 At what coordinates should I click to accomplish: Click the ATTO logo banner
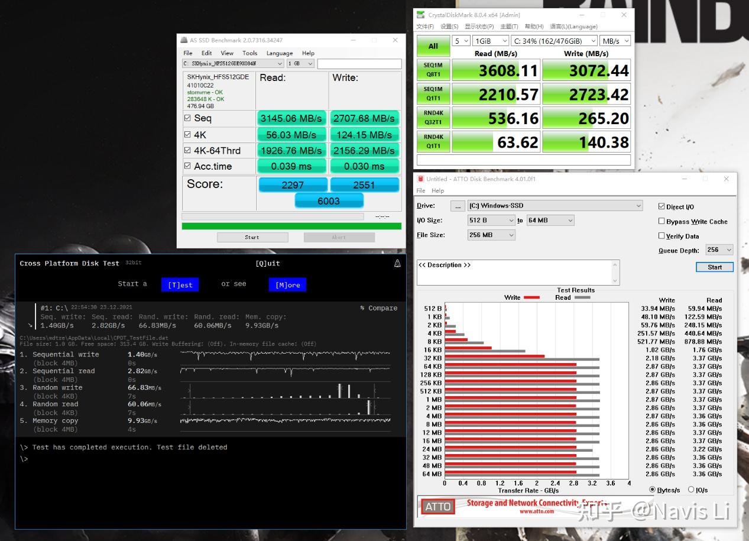coord(438,506)
